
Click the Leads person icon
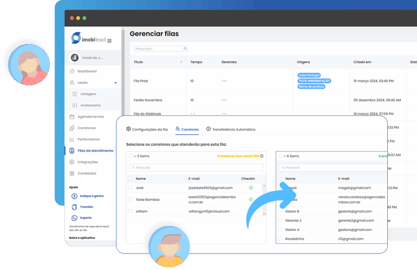[72, 83]
